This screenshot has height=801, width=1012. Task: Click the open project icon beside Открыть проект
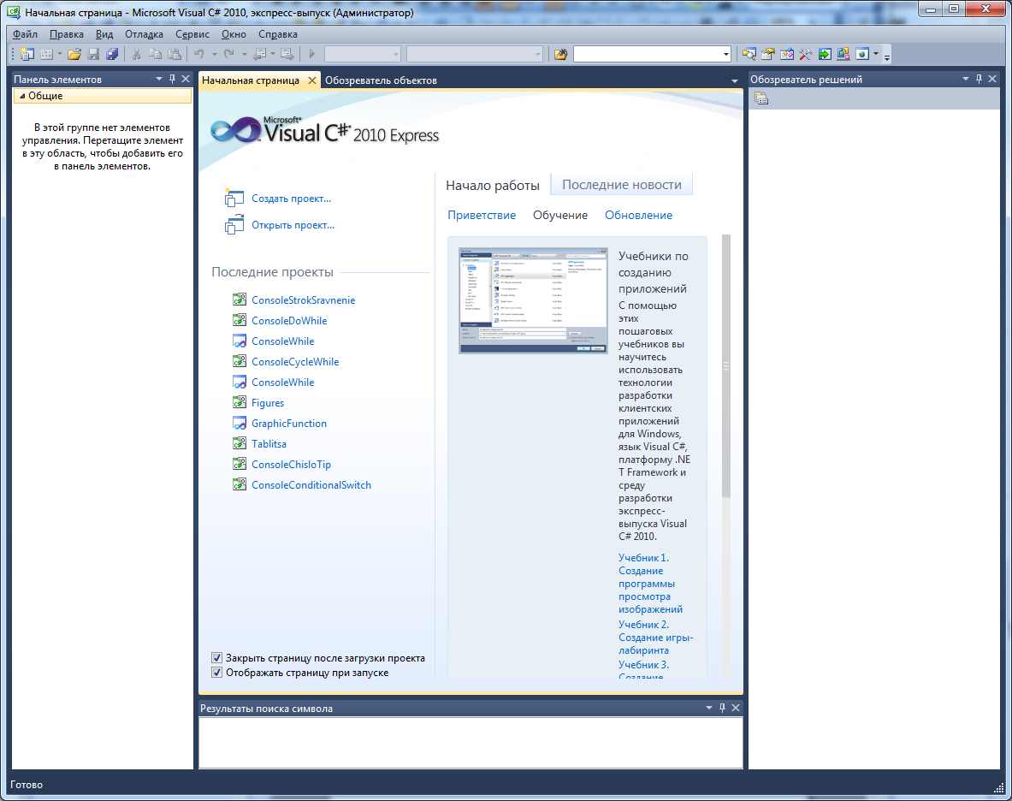tap(234, 225)
